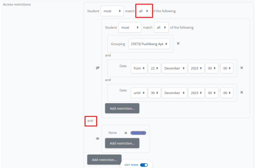Switch off Edit mode toggle
Viewport: 255px width, 168px height.
tap(144, 165)
